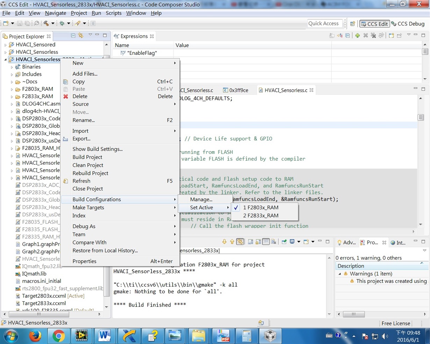Click the Free License status link
430x344 pixels.
click(396, 323)
